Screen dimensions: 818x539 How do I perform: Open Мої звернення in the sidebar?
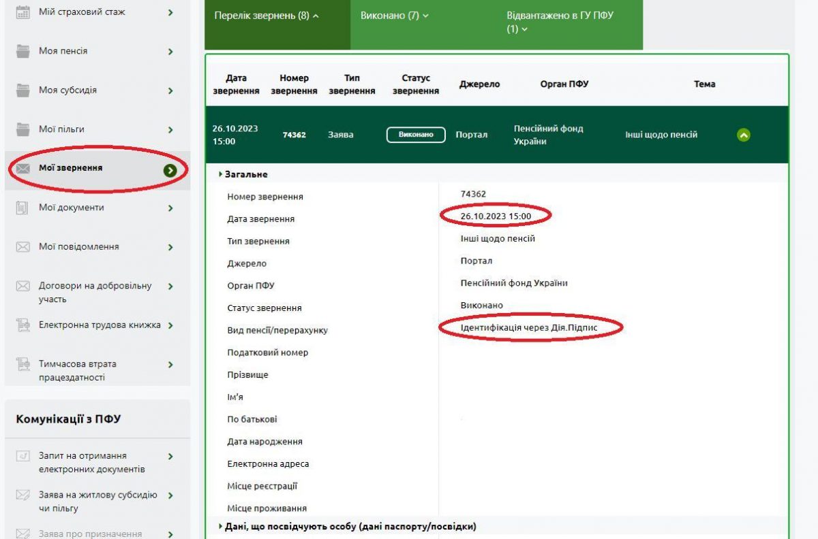[71, 168]
